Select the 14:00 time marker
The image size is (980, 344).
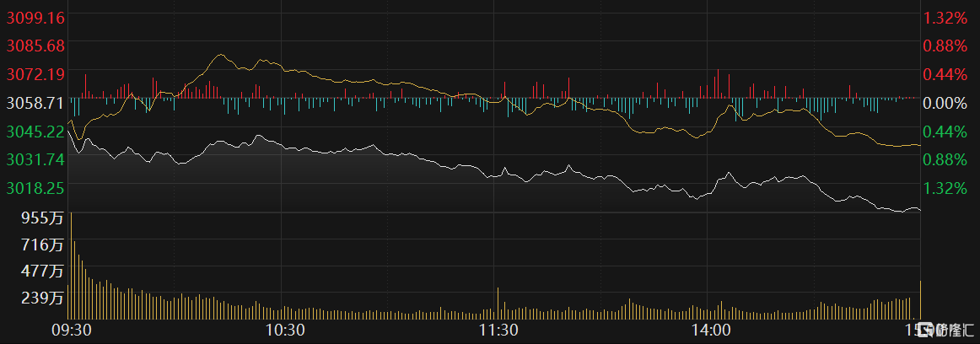(710, 329)
